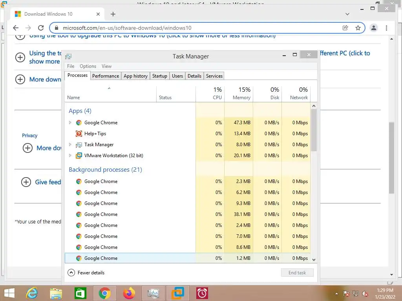The height and width of the screenshot is (301, 402).
Task: Bookmark page with the star icon
Action: pyautogui.click(x=358, y=28)
